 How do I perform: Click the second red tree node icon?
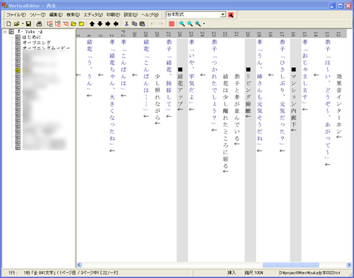[x=58, y=23]
